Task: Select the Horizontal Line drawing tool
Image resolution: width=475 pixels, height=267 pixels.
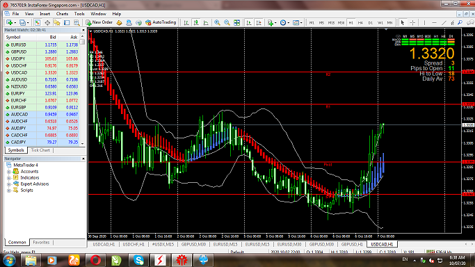Action: tap(434, 22)
